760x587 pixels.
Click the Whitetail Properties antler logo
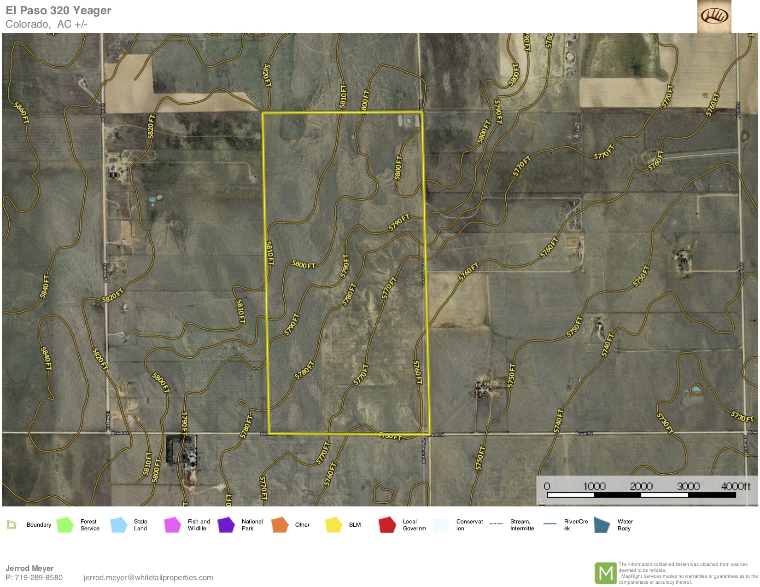pos(714,17)
